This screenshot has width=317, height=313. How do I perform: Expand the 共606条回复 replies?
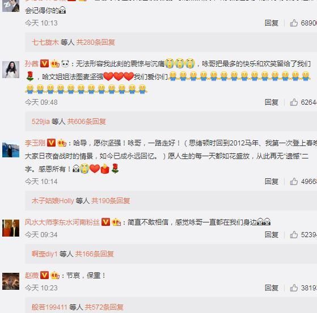click(x=87, y=122)
